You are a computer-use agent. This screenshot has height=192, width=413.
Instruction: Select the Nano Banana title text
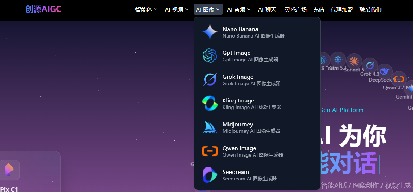[240, 29]
